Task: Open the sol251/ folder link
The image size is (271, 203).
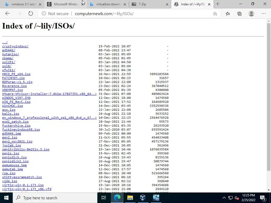Action: coord(9,62)
